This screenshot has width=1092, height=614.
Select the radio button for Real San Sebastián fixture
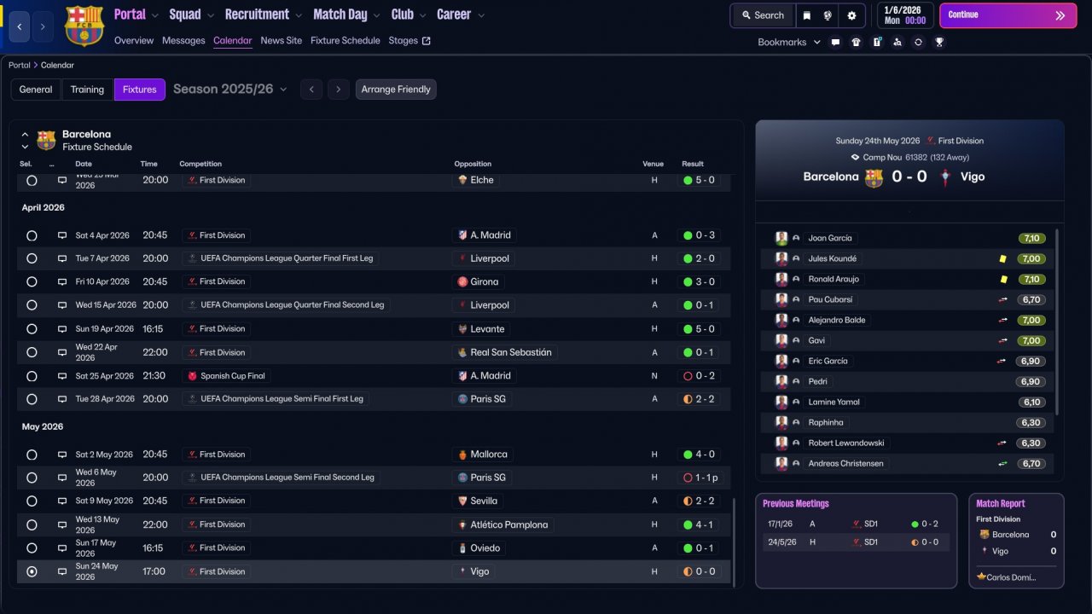(32, 352)
